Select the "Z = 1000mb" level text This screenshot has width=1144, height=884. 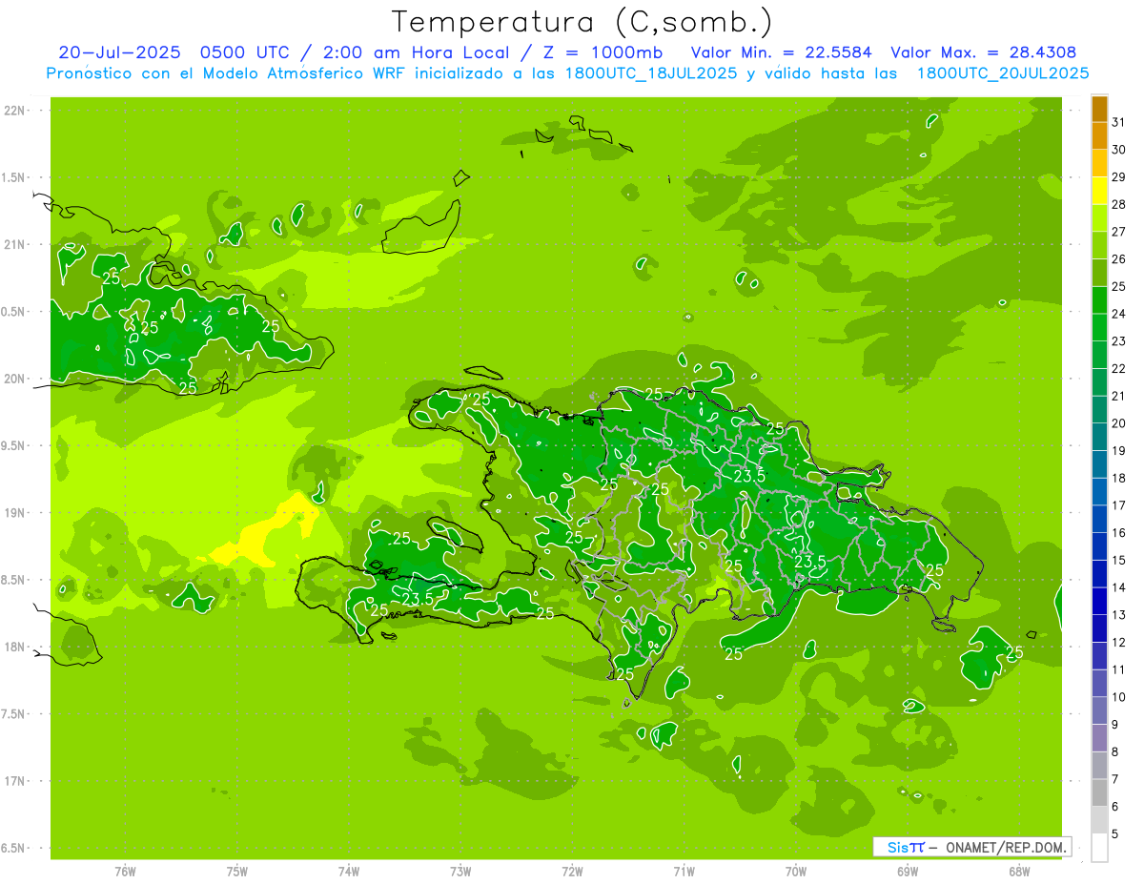tap(603, 52)
